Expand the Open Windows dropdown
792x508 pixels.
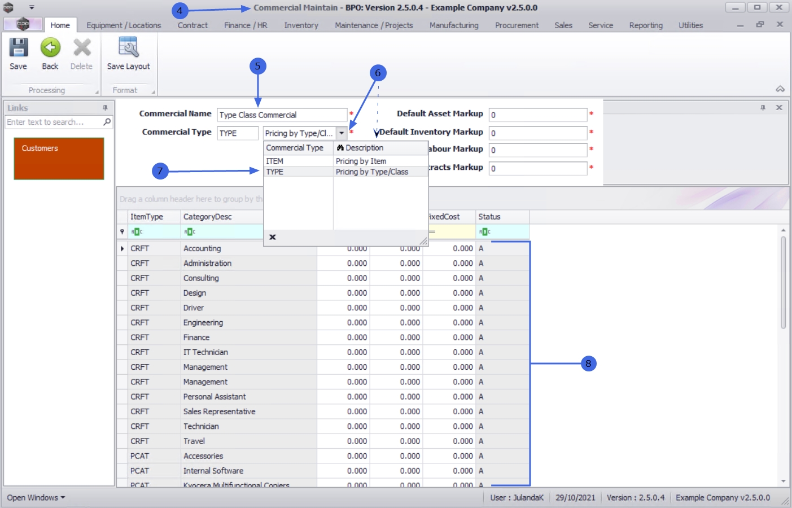[x=36, y=497]
